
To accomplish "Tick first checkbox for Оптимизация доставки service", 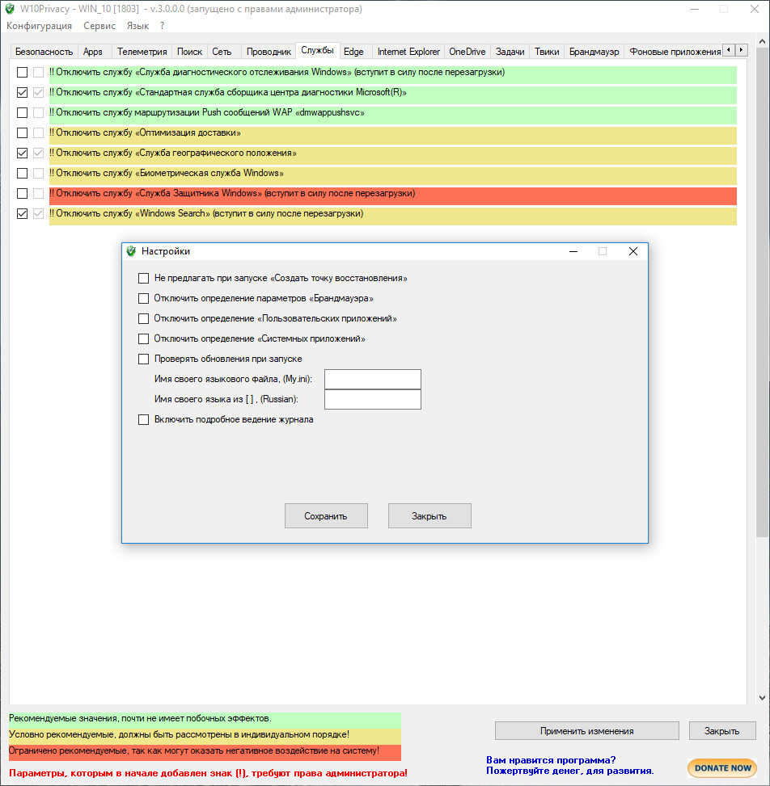I will coord(22,132).
